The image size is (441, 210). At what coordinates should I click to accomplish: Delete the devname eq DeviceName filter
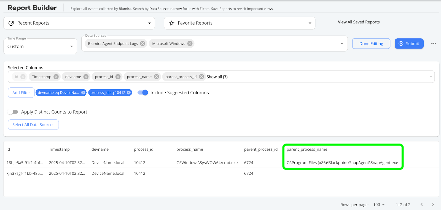pyautogui.click(x=83, y=93)
